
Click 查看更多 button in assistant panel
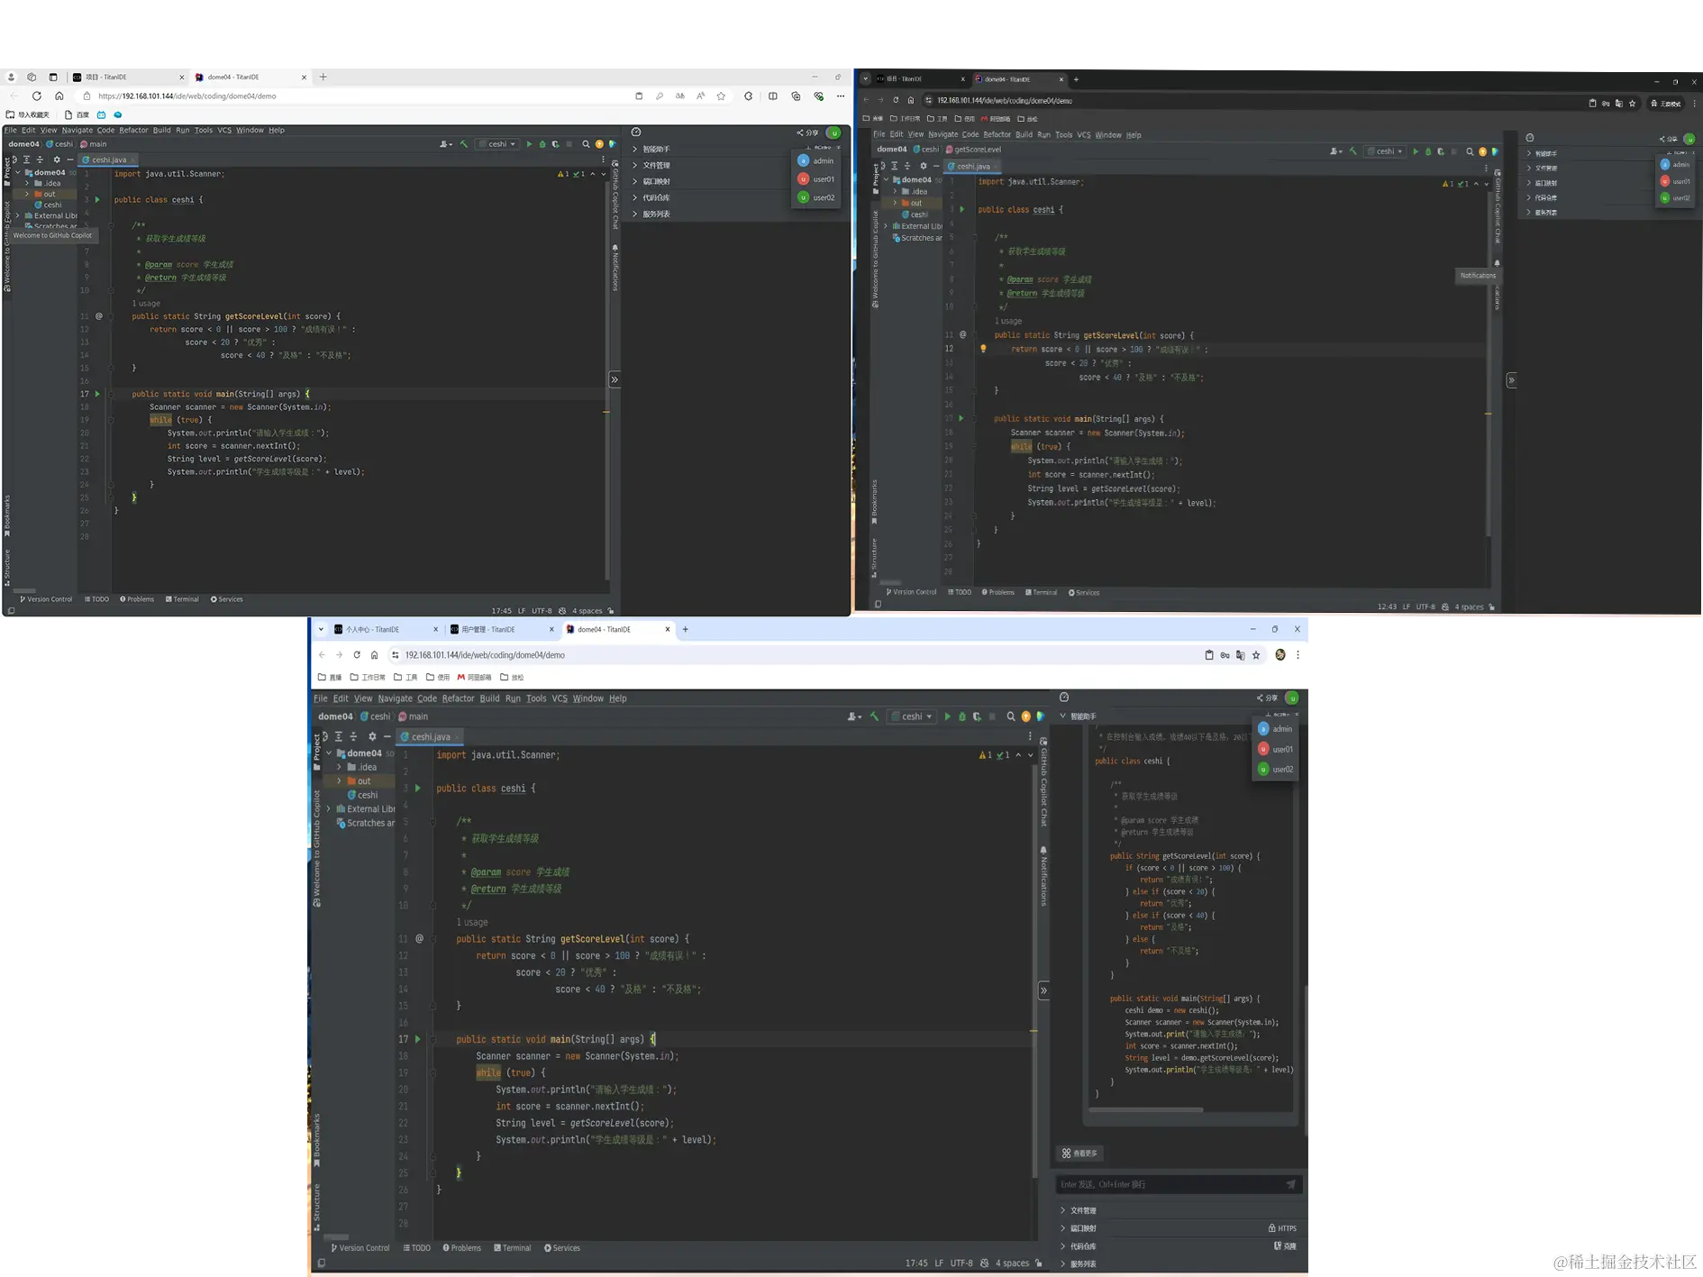point(1079,1154)
